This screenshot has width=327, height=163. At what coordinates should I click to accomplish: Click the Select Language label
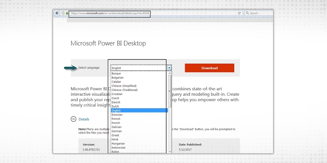[89, 68]
